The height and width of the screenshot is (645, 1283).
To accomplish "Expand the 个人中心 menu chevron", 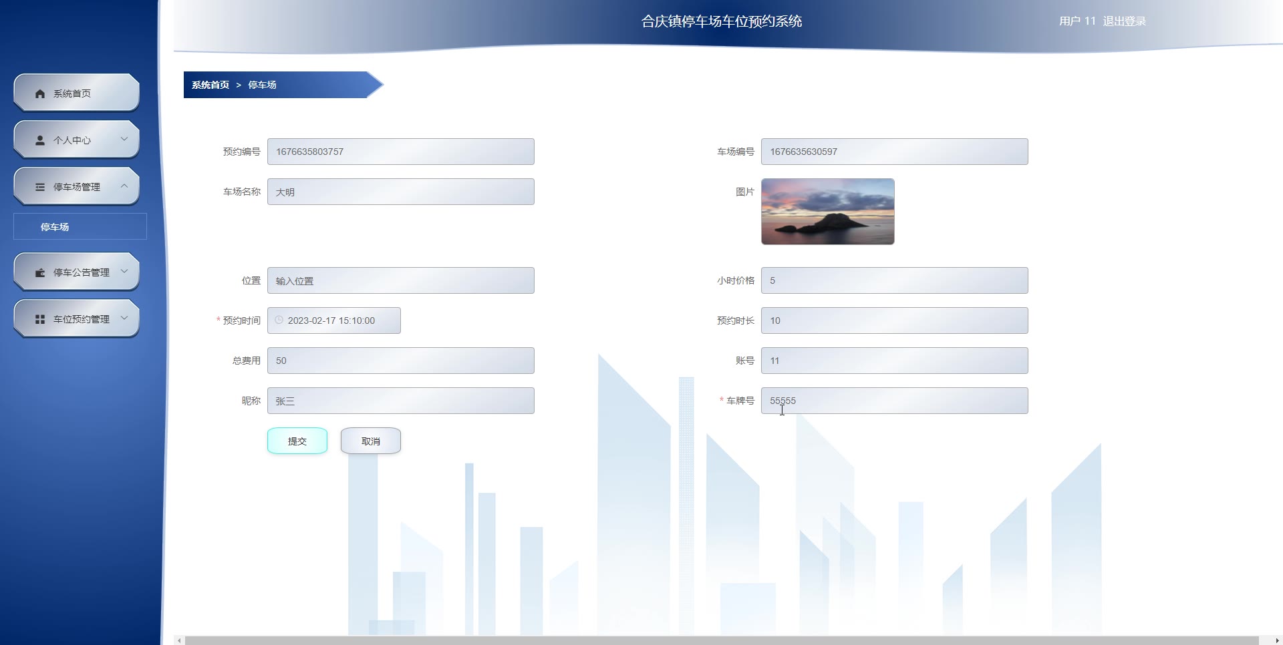I will pyautogui.click(x=124, y=139).
